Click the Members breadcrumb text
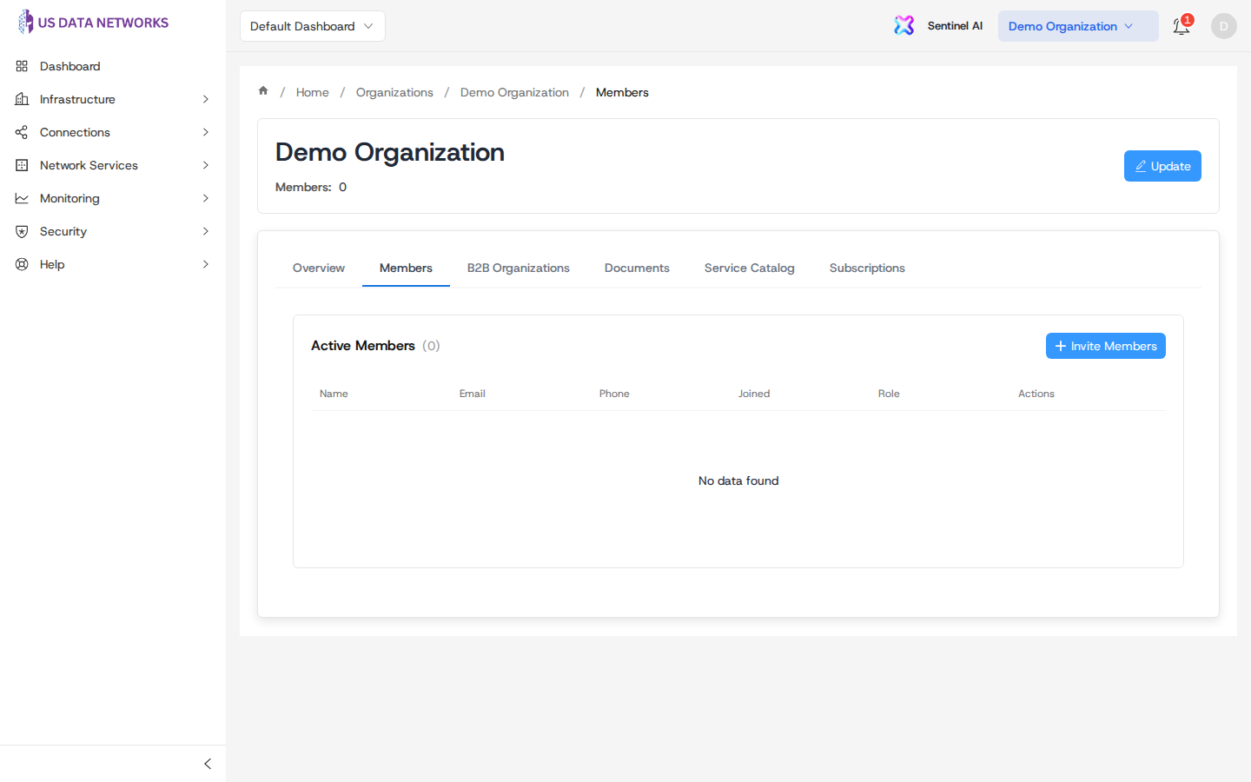This screenshot has height=782, width=1251. click(x=622, y=92)
